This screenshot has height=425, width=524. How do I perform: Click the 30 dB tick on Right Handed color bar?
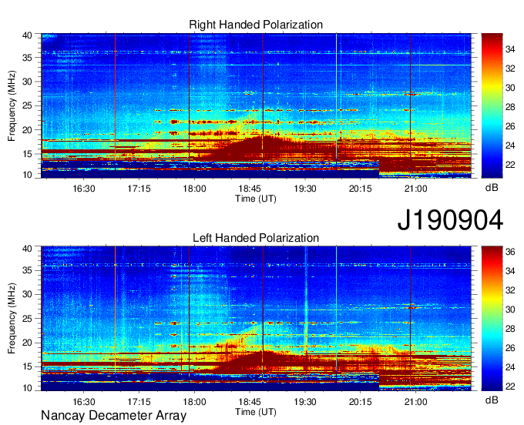pos(510,88)
